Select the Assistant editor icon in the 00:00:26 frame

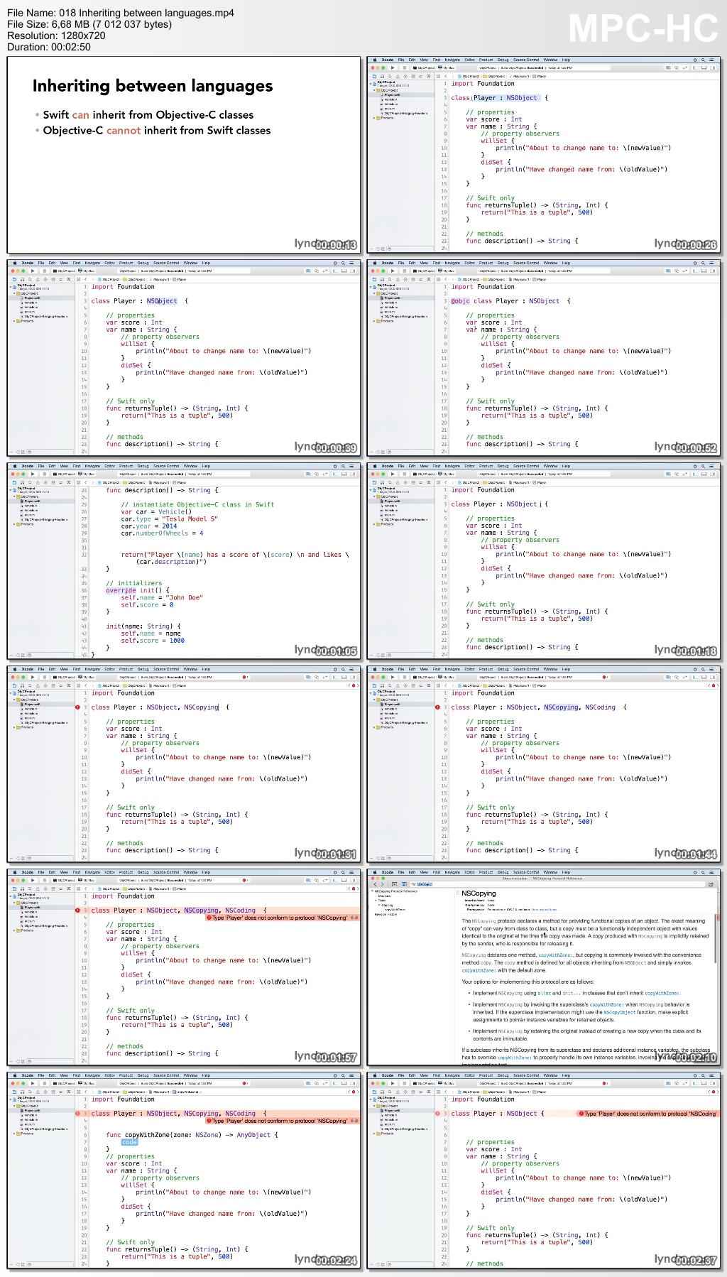tap(677, 67)
